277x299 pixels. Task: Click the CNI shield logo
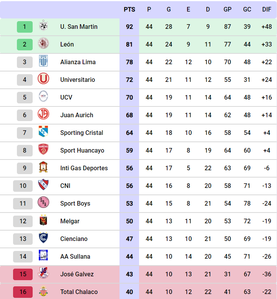click(x=43, y=184)
